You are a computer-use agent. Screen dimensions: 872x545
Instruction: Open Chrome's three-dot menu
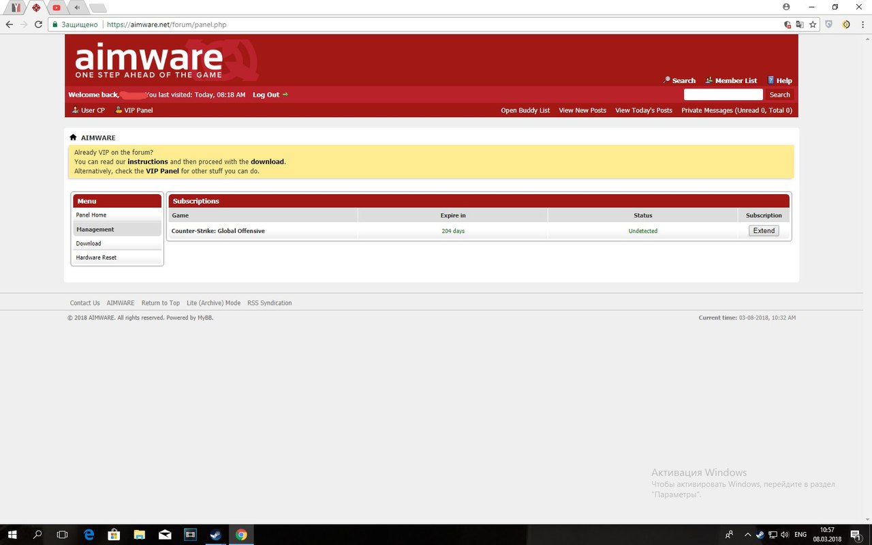pos(862,25)
